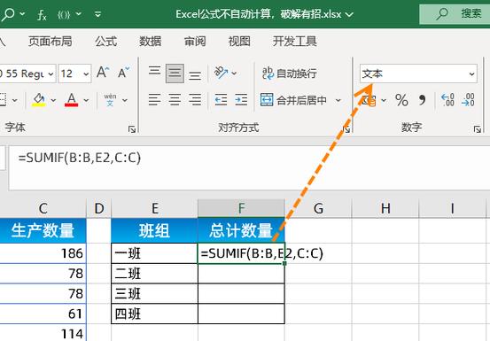
Task: Click the decrease decimal icon
Action: pyautogui.click(x=468, y=100)
